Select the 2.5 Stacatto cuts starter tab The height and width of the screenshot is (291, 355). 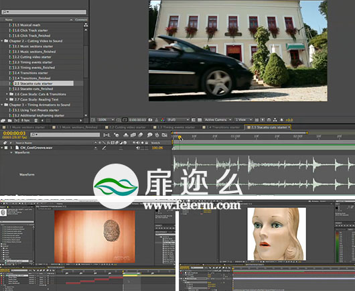click(x=267, y=127)
